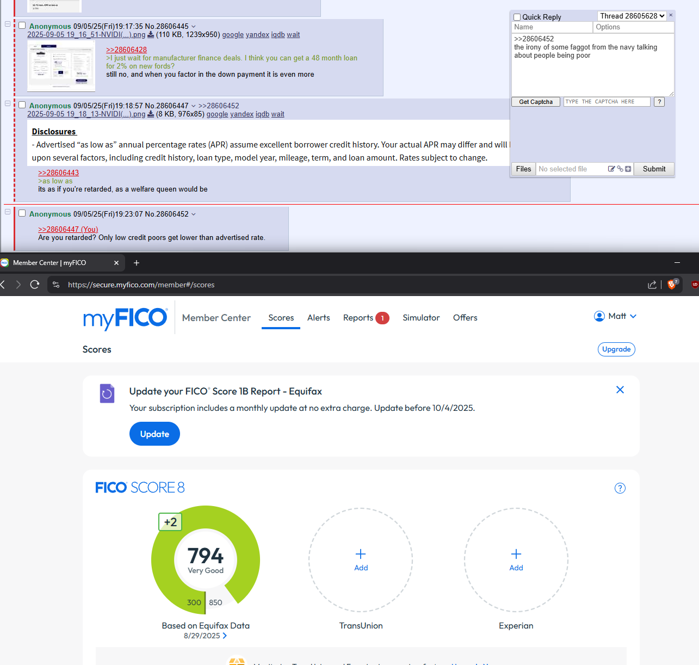Click the Files button
Screen dimensions: 699x665
point(523,169)
